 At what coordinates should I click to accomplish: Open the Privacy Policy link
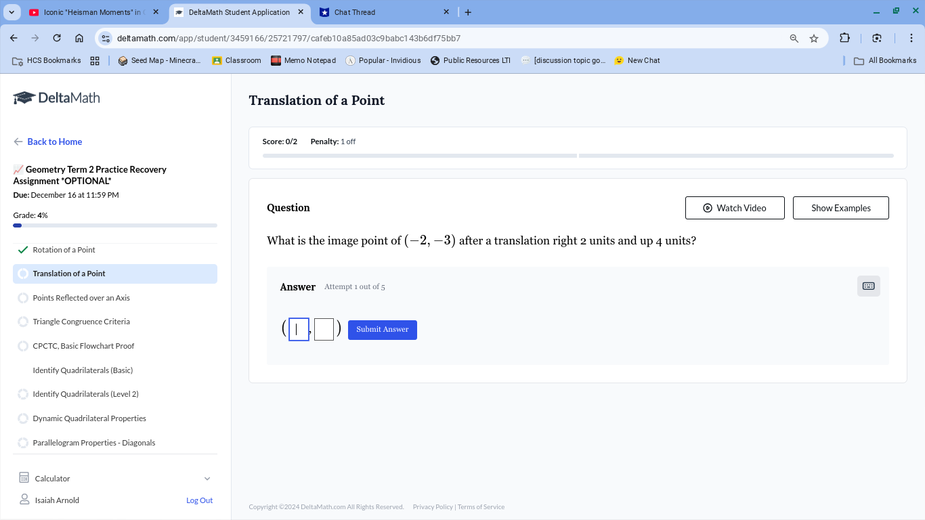point(433,507)
